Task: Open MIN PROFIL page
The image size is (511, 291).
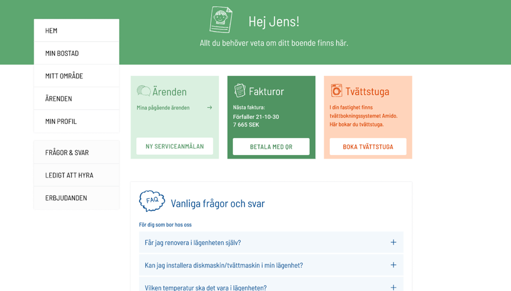Action: pos(76,121)
